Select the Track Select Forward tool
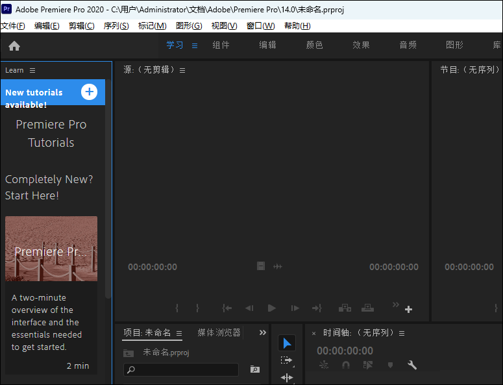The image size is (503, 385). [286, 360]
